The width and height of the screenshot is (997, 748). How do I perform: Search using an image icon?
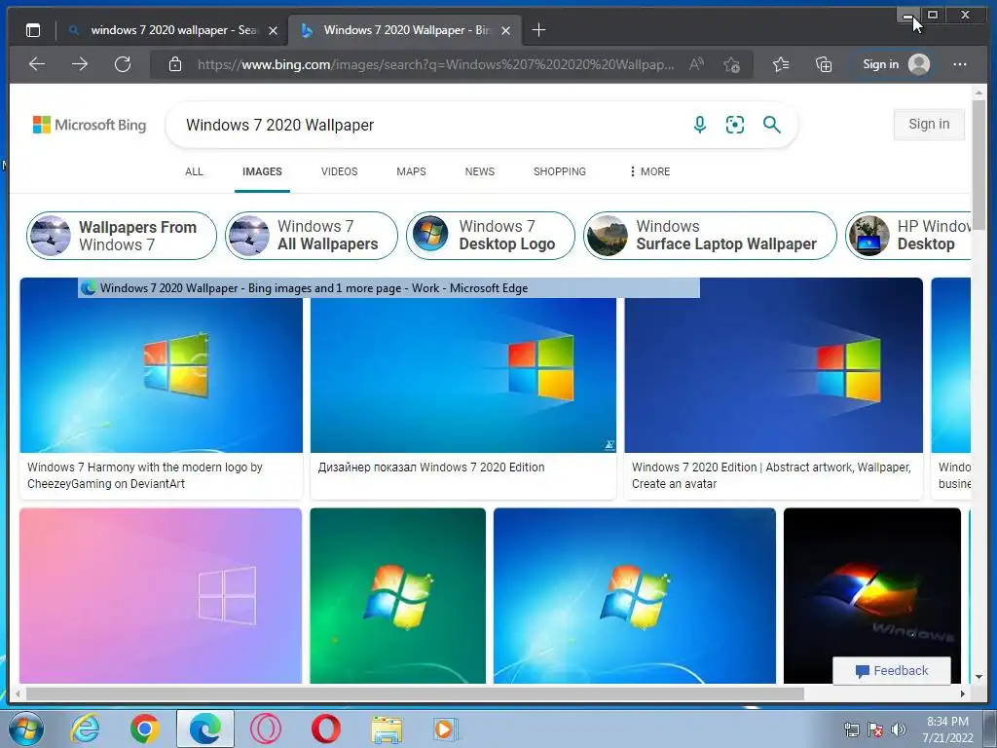point(735,125)
